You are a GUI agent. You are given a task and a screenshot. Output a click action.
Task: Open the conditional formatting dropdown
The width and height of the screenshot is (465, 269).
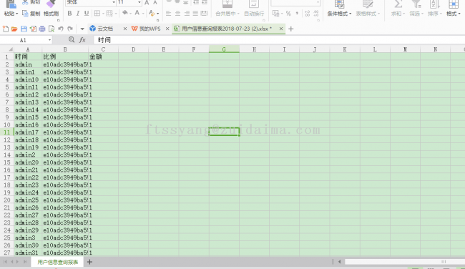click(339, 9)
